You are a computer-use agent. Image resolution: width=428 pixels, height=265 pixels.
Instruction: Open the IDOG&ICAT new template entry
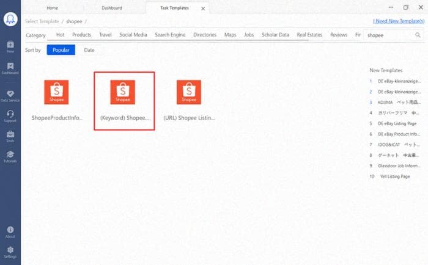point(399,145)
